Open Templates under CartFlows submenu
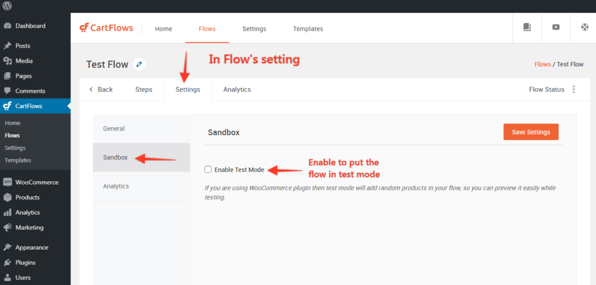Image resolution: width=596 pixels, height=285 pixels. click(18, 160)
